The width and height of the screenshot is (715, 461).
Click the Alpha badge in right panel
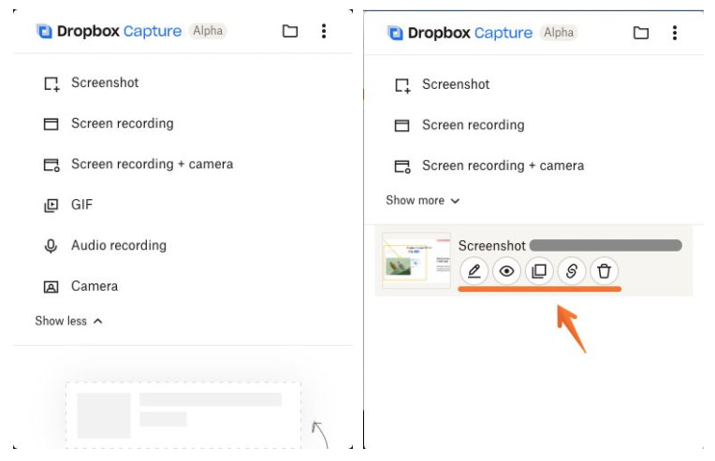pos(559,33)
